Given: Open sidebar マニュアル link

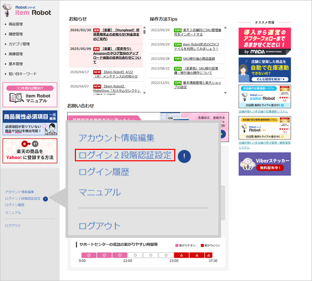Looking at the screenshot, I should coord(13,213).
